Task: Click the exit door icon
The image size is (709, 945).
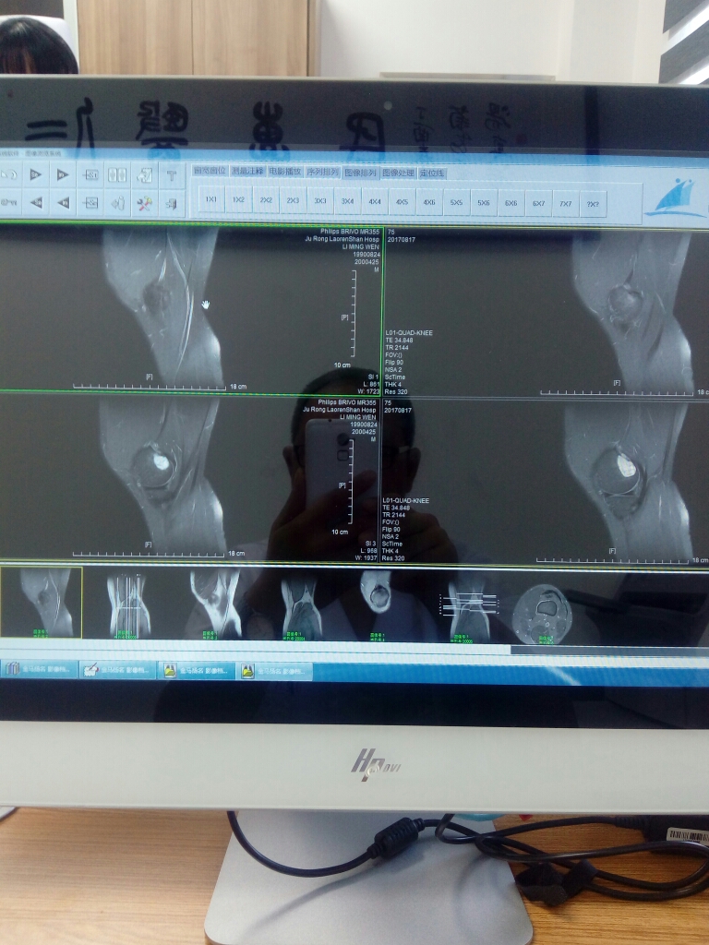Action: [171, 204]
